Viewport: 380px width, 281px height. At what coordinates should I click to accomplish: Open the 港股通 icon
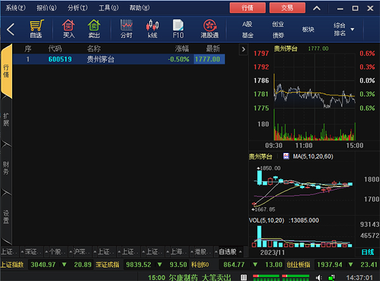coord(209,28)
